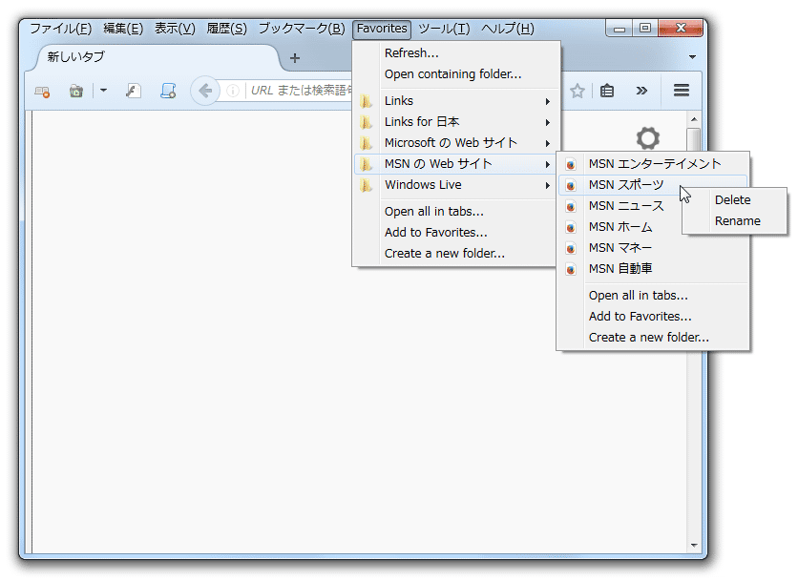Close the Favorites menu from the menu bar
Viewport: 798px width, 580px height.
[x=382, y=29]
